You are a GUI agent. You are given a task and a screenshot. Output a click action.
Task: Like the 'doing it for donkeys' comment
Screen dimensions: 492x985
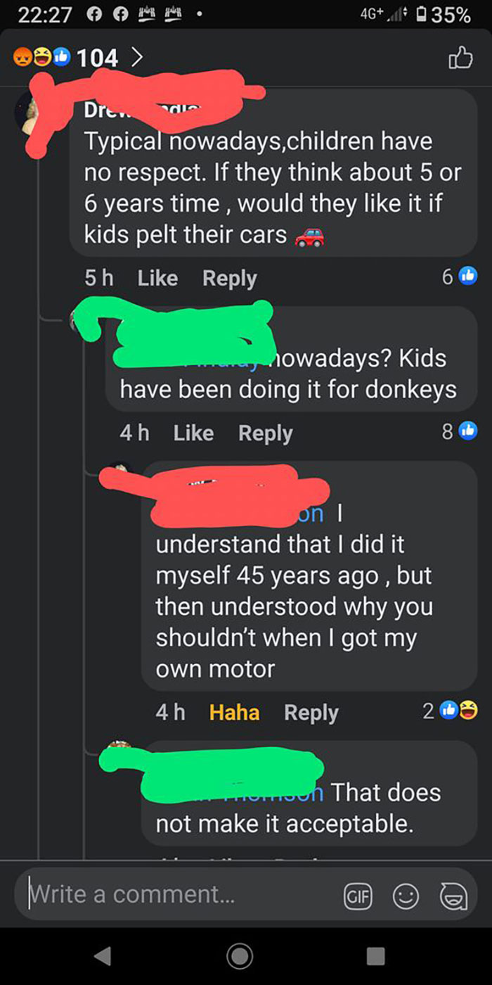pyautogui.click(x=193, y=433)
